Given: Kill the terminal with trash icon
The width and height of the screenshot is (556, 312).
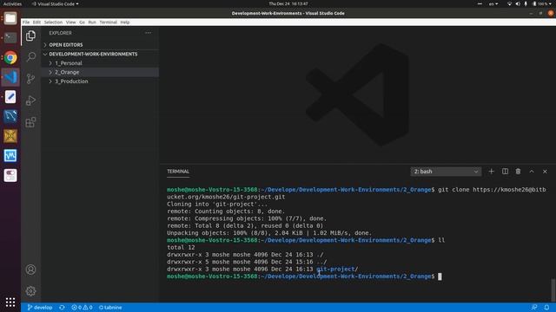Looking at the screenshot, I should click(518, 172).
